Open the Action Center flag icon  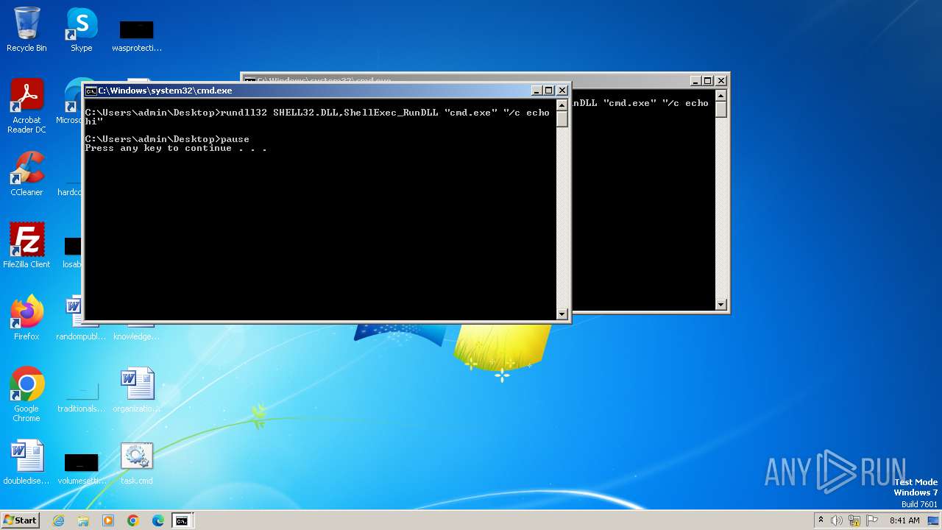click(x=872, y=520)
